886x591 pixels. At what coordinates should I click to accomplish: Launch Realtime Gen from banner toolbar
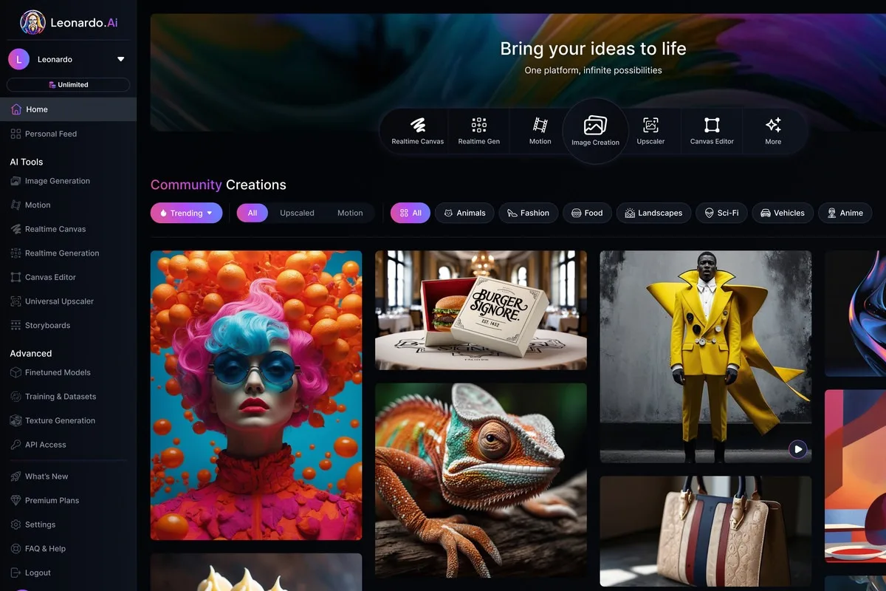point(479,131)
